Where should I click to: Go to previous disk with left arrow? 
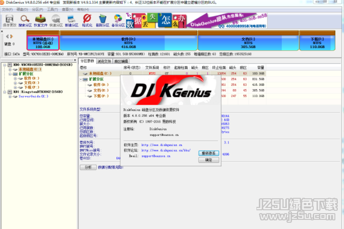(8, 36)
